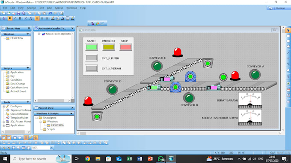Open the text color picker
The image size is (291, 163).
click(x=63, y=18)
